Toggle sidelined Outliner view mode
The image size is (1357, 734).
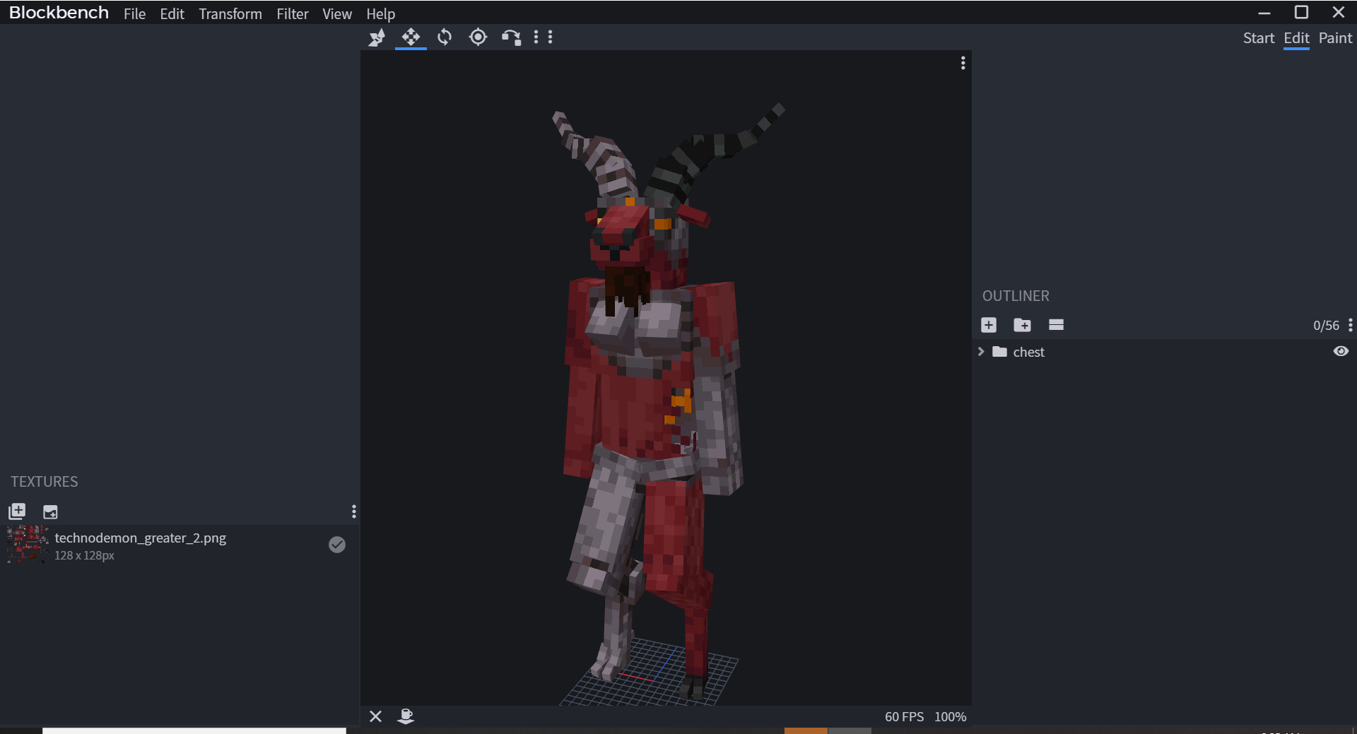(1056, 325)
